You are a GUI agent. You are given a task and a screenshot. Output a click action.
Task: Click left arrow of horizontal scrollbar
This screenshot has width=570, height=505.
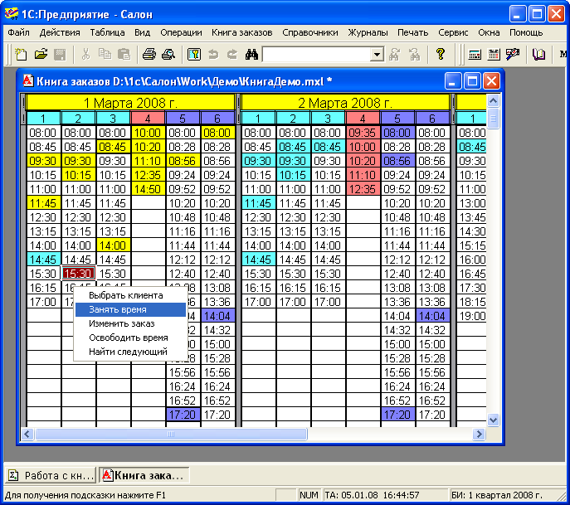(27, 434)
